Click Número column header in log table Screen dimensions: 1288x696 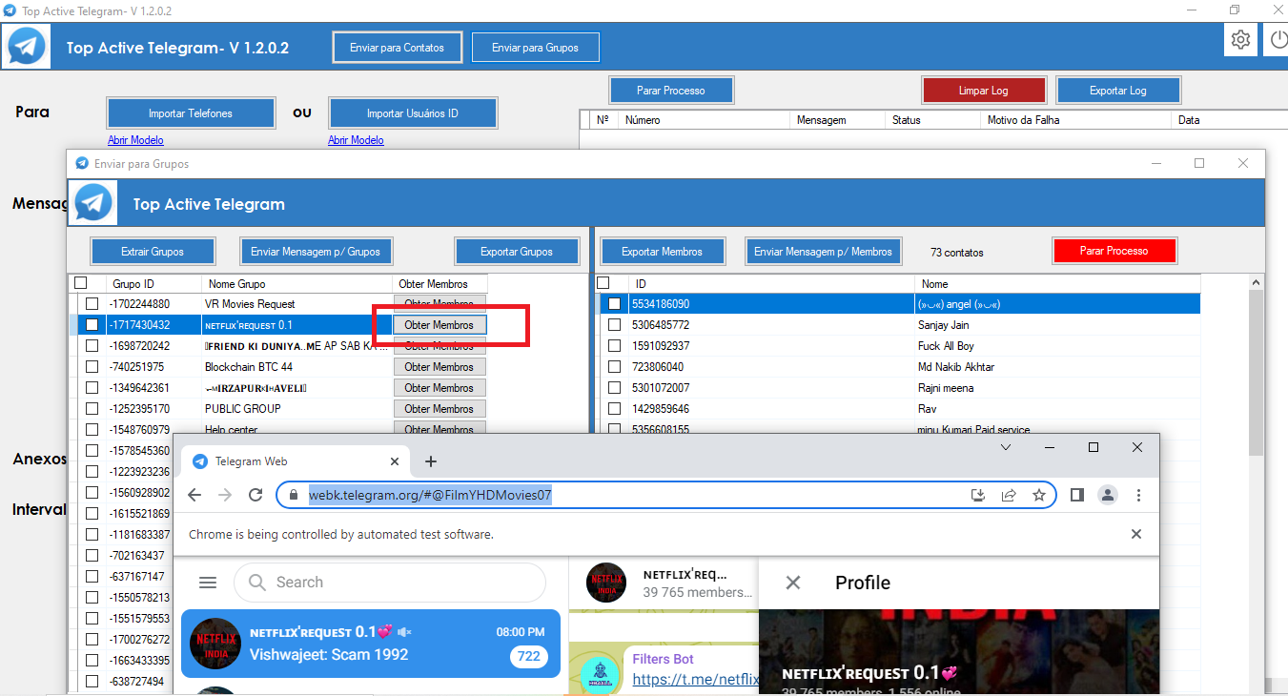tap(705, 120)
